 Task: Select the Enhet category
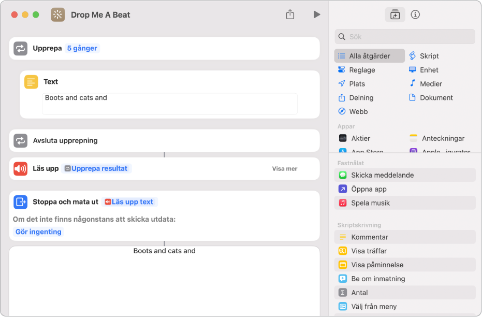click(423, 70)
